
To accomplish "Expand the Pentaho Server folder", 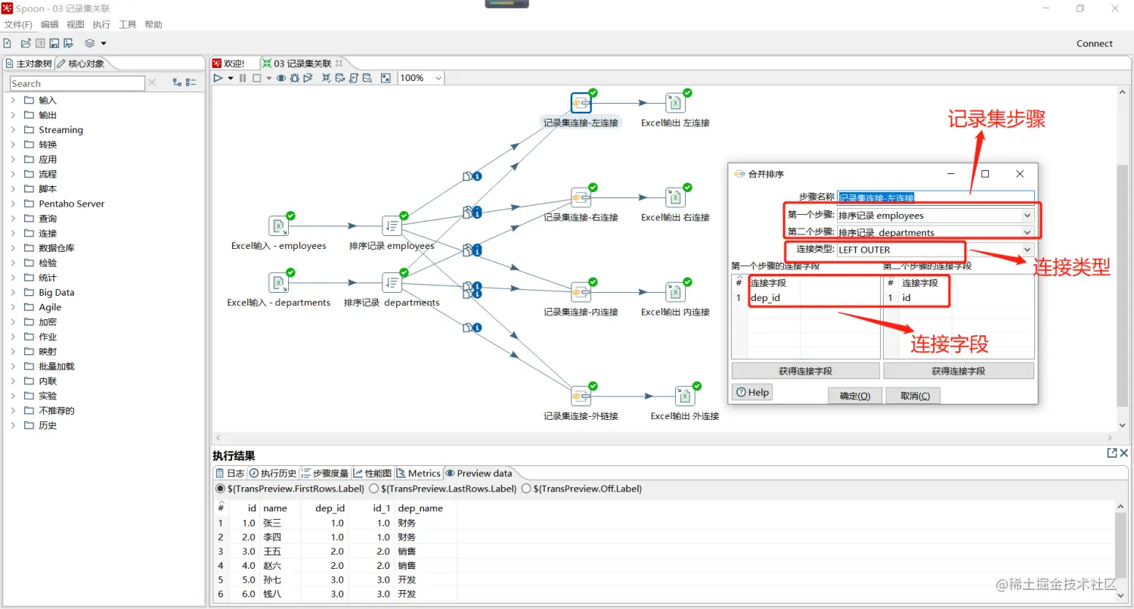I will (13, 204).
